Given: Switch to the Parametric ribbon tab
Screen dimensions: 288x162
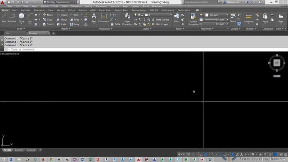Looking at the screenshot, I should (x=39, y=10).
